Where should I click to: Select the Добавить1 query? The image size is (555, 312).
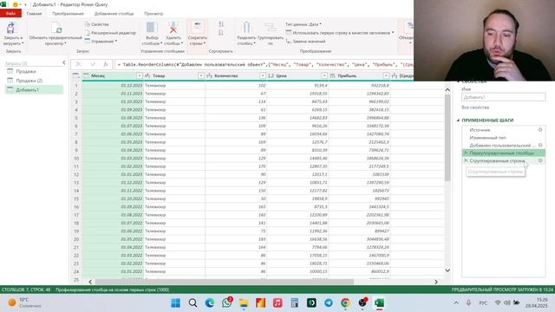point(34,90)
